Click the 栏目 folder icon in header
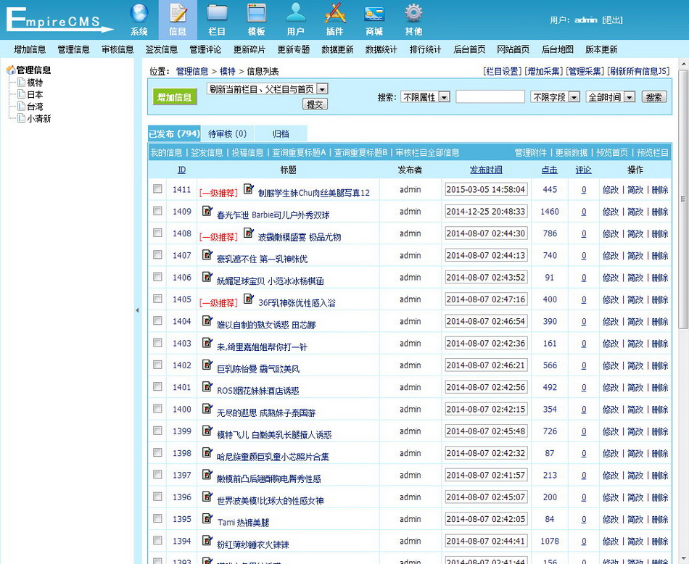The image size is (689, 564). (217, 14)
